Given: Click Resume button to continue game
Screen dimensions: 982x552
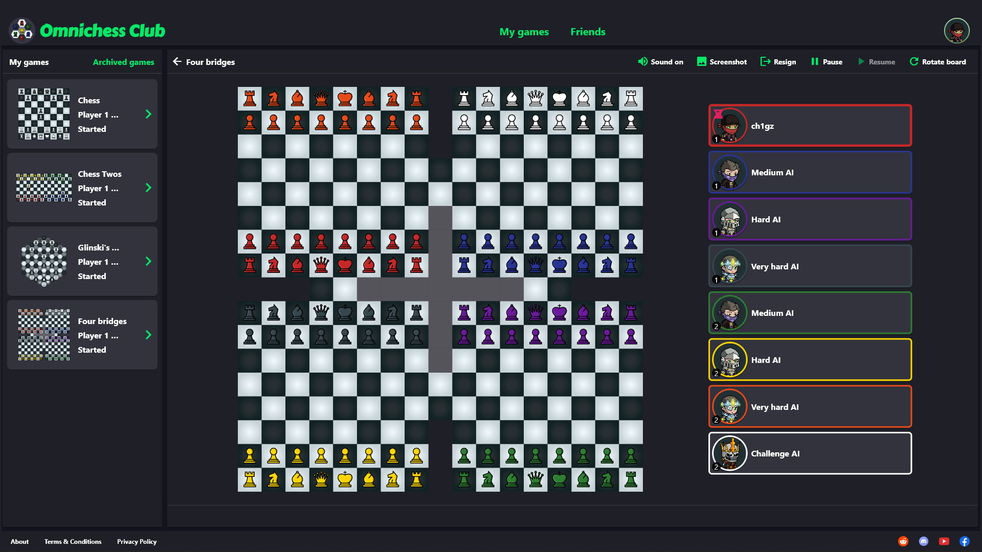Looking at the screenshot, I should (x=877, y=61).
